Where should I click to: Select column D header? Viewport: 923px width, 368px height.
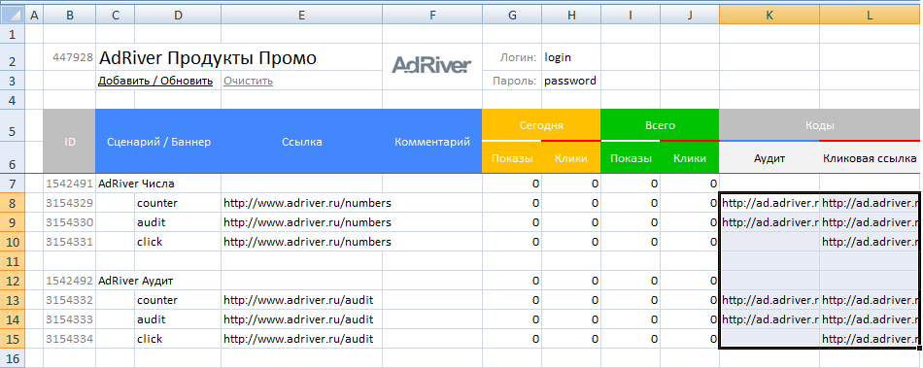pyautogui.click(x=178, y=16)
